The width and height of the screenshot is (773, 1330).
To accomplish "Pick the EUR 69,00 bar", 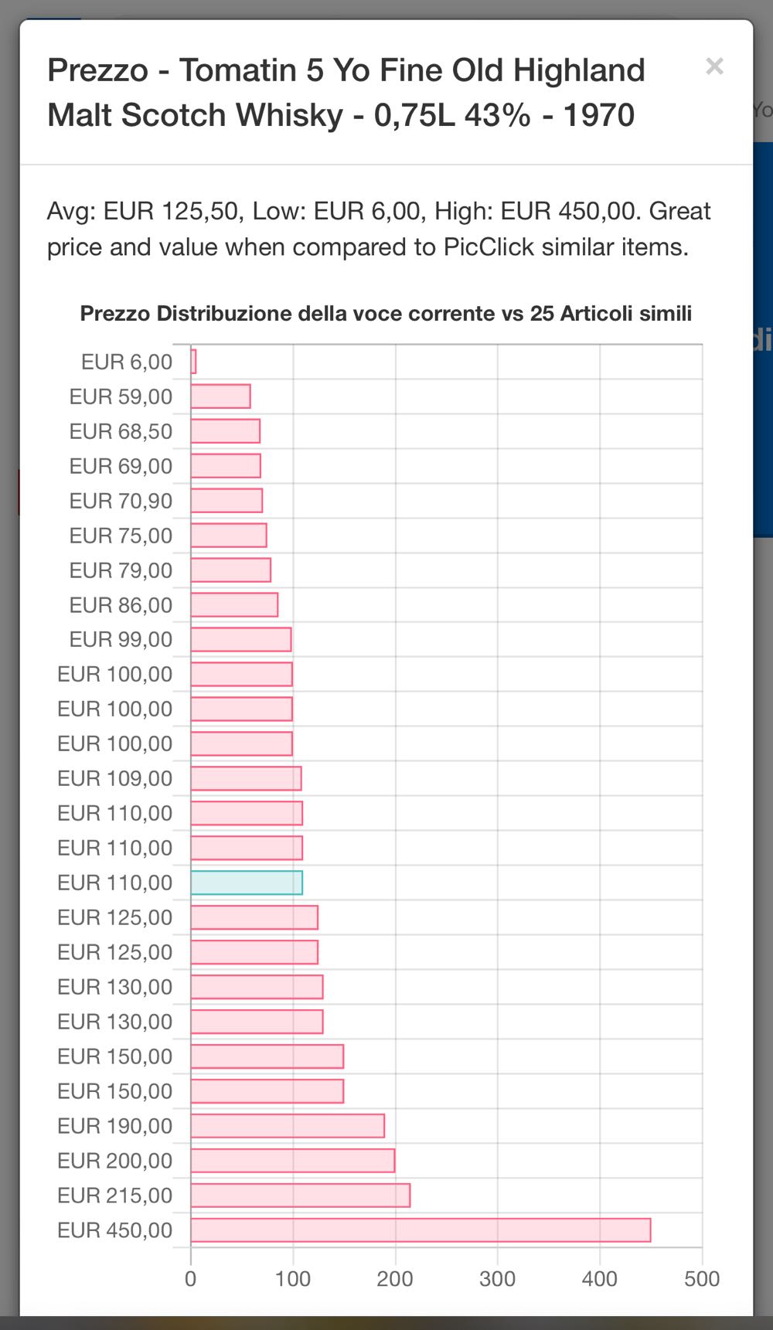I will tap(226, 466).
